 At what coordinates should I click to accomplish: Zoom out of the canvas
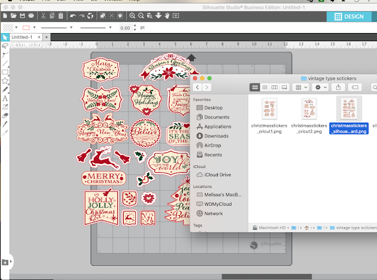[x=141, y=16]
